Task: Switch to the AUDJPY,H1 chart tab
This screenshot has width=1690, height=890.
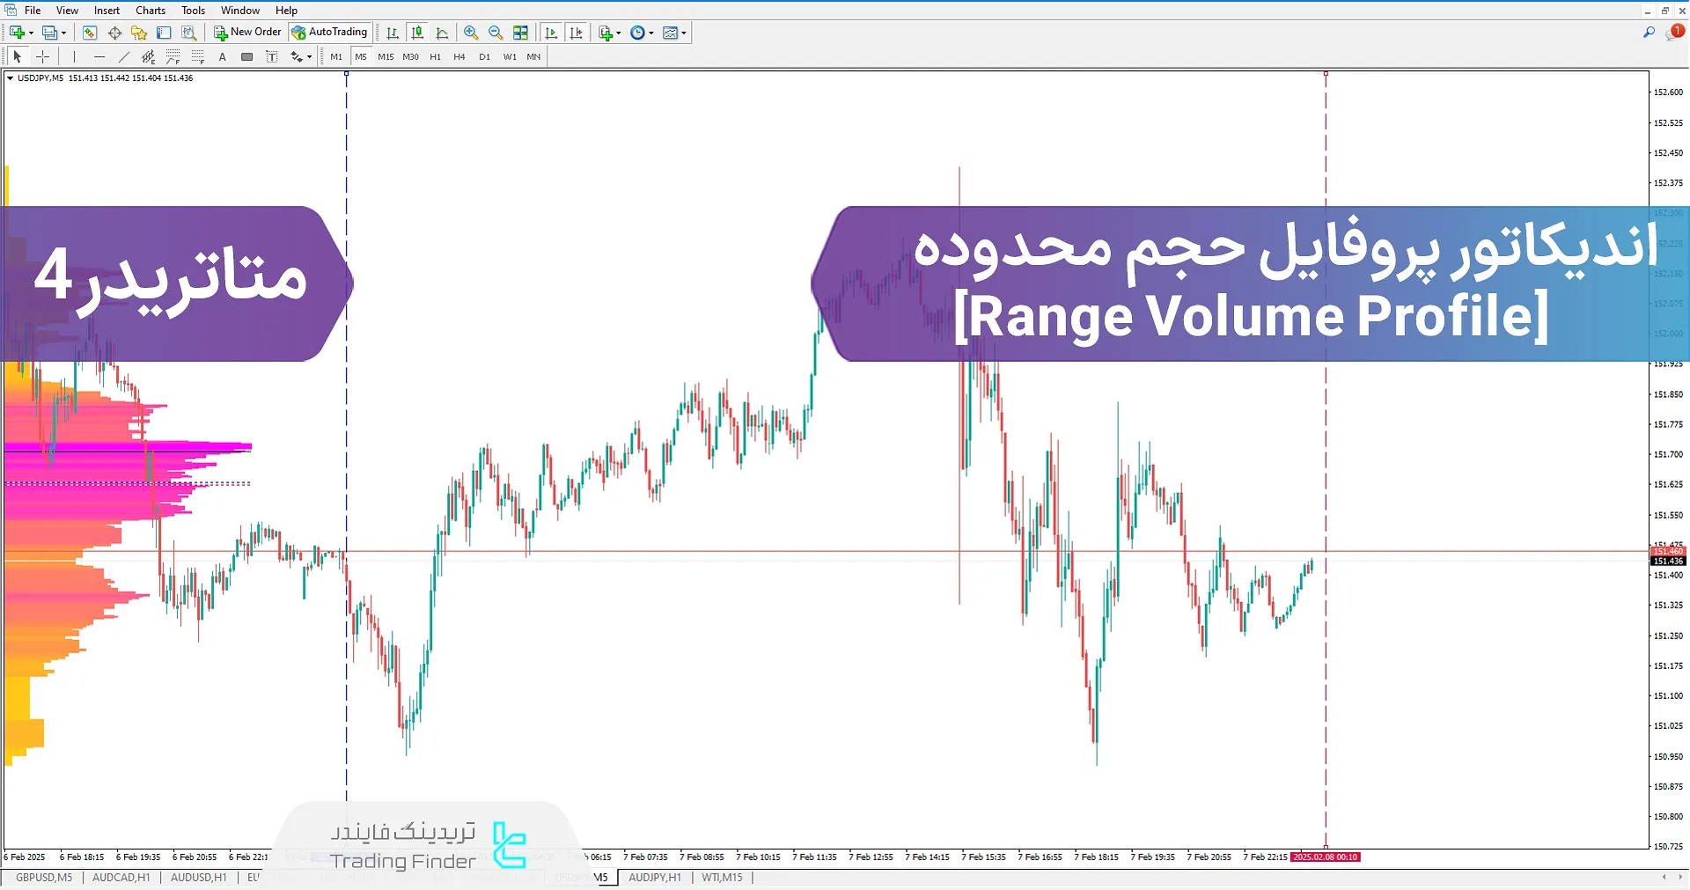Action: (x=654, y=877)
